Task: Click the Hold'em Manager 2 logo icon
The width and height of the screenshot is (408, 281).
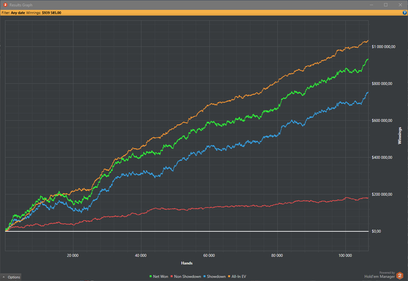Action: (400, 275)
